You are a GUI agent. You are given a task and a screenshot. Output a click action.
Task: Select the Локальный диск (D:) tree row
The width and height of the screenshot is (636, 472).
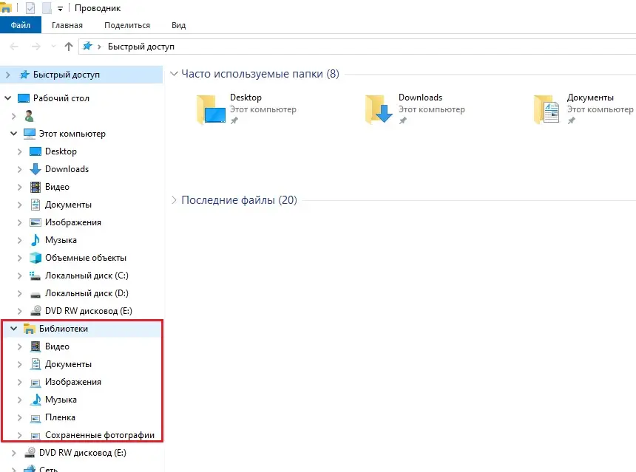(x=81, y=293)
